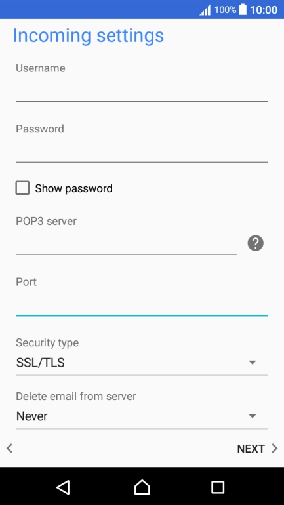
Task: Tap the 10:00 clock in status bar
Action: point(264,10)
